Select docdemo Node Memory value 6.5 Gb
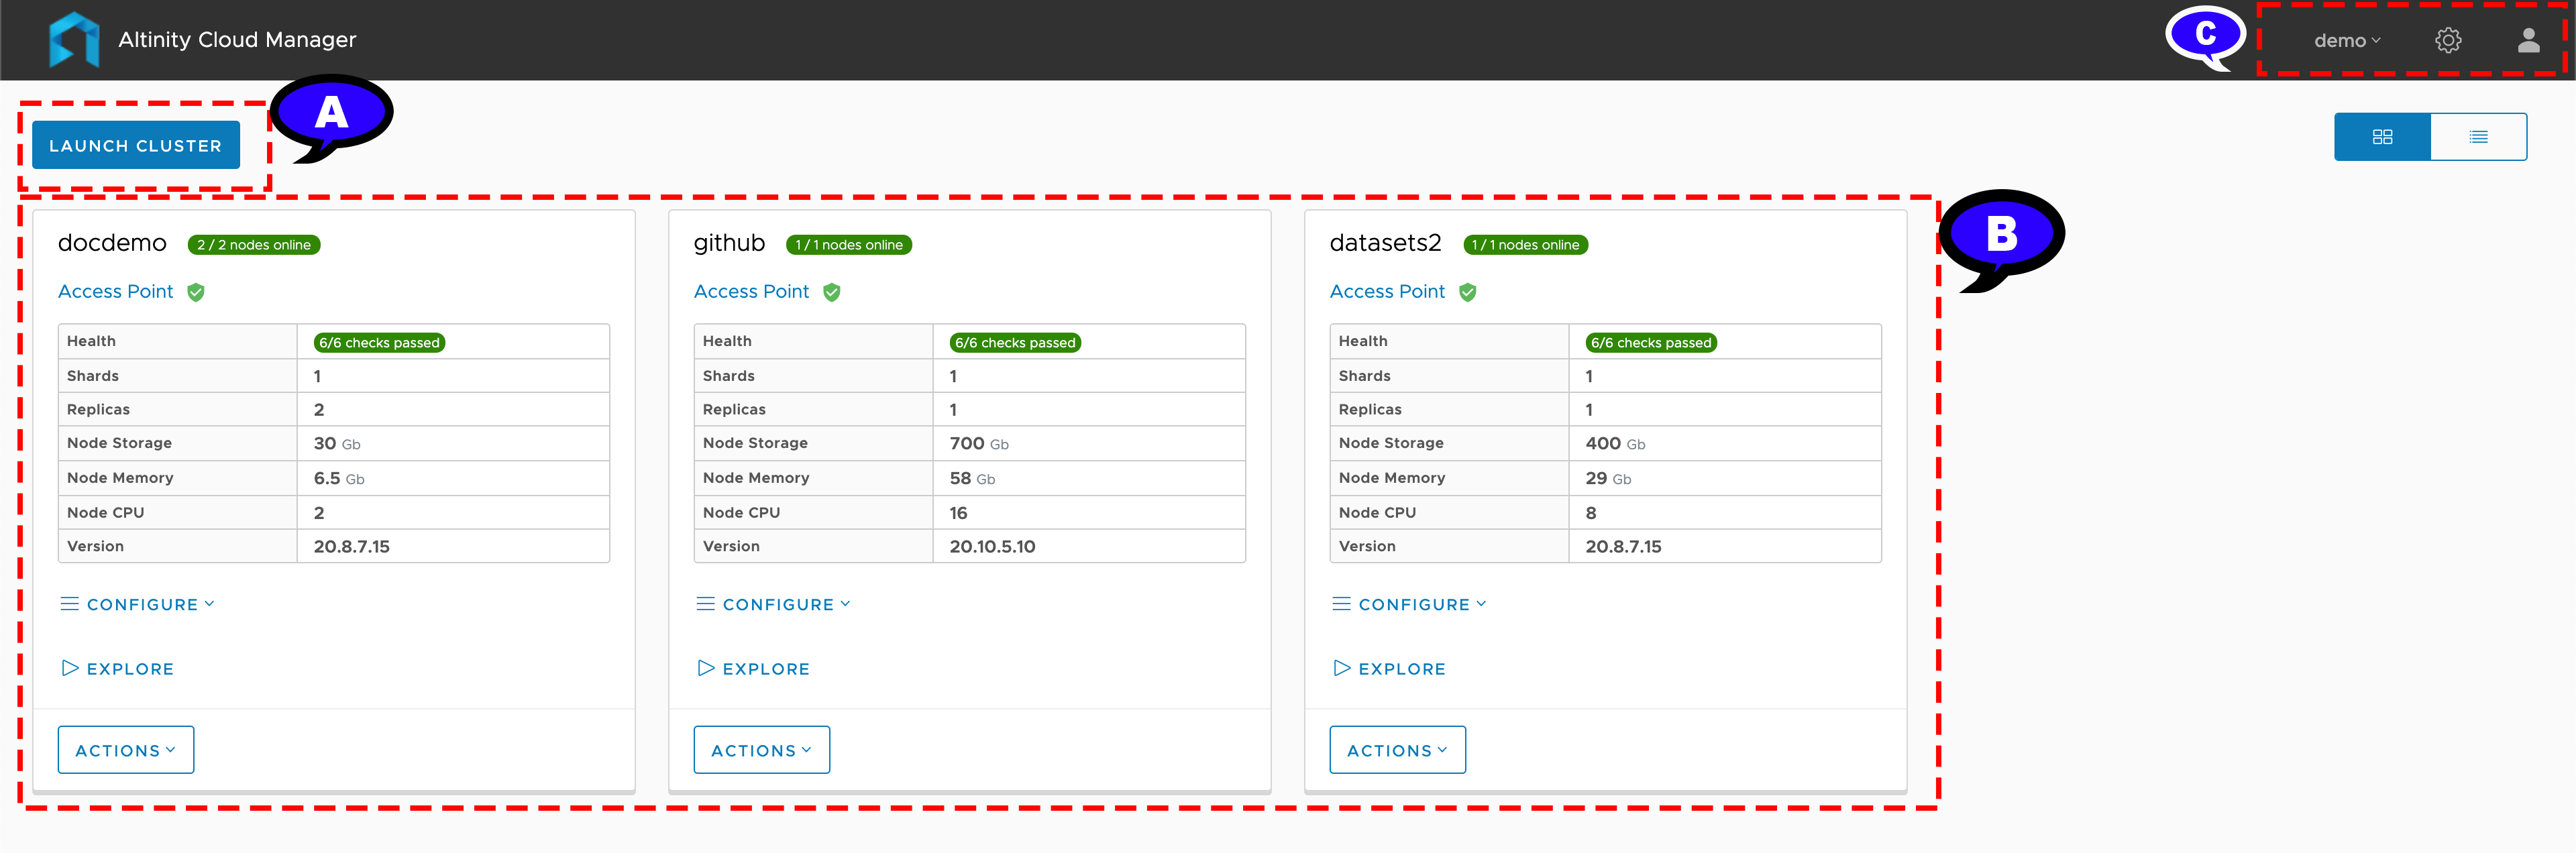Viewport: 2576px width, 853px height. tap(339, 478)
